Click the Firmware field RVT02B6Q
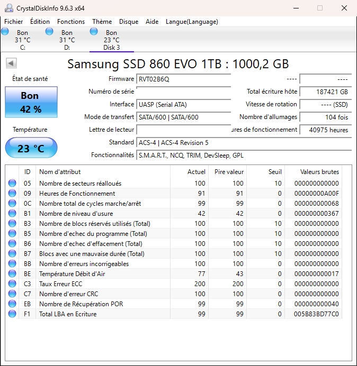The image size is (357, 366). [183, 79]
